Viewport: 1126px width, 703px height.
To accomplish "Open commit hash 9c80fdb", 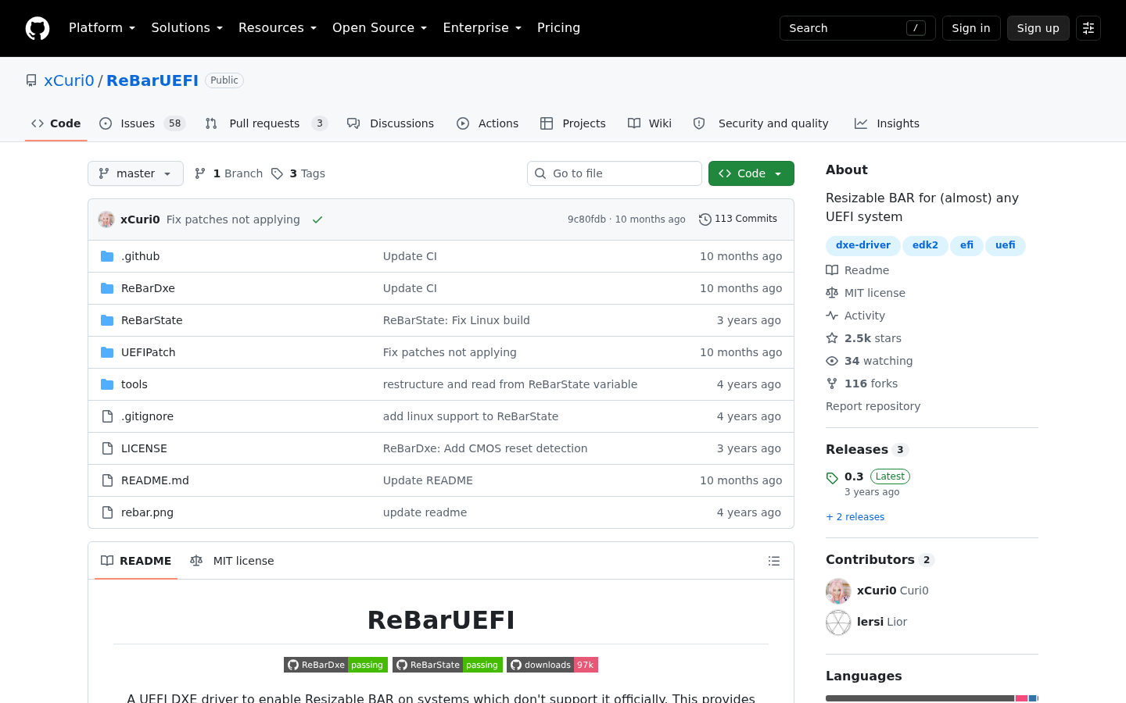I will pyautogui.click(x=586, y=219).
